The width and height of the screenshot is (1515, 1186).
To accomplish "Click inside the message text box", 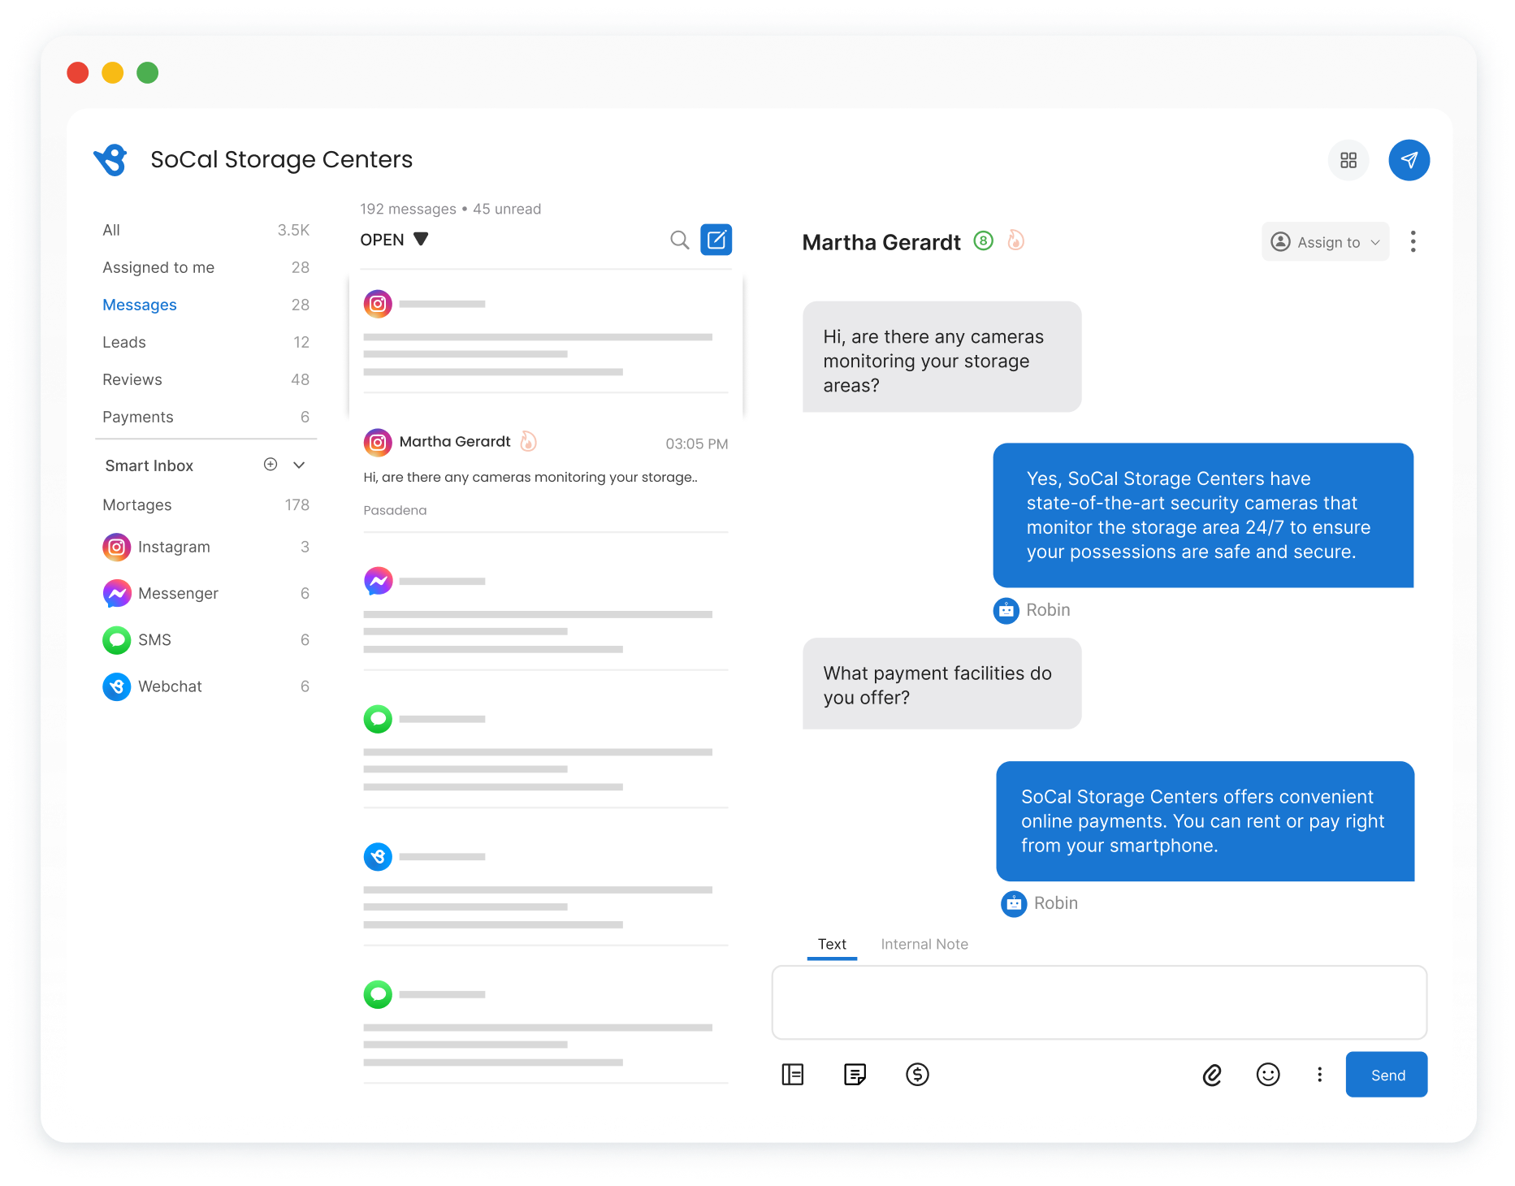I will pyautogui.click(x=1098, y=1002).
